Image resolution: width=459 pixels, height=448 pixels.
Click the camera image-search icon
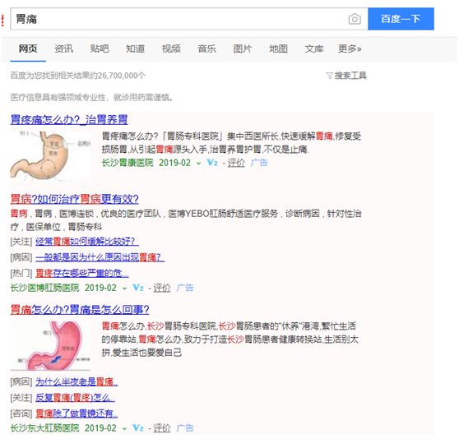coord(355,19)
